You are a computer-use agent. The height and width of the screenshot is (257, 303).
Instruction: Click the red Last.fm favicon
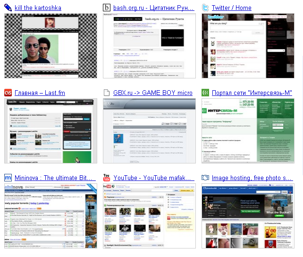pyautogui.click(x=8, y=93)
